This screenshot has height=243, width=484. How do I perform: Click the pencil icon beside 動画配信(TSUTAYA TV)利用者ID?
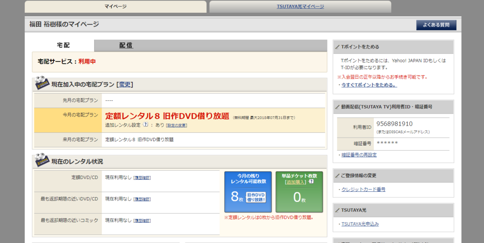[x=337, y=107]
